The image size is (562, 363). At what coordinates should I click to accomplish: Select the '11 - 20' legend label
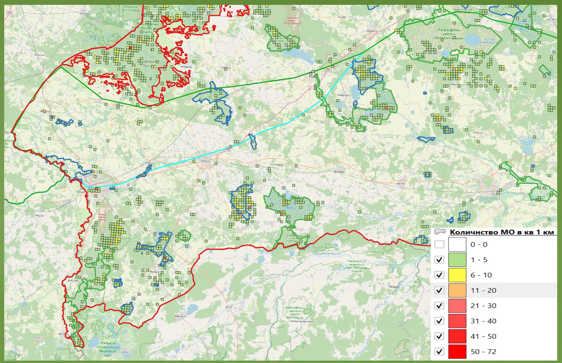[x=483, y=290]
